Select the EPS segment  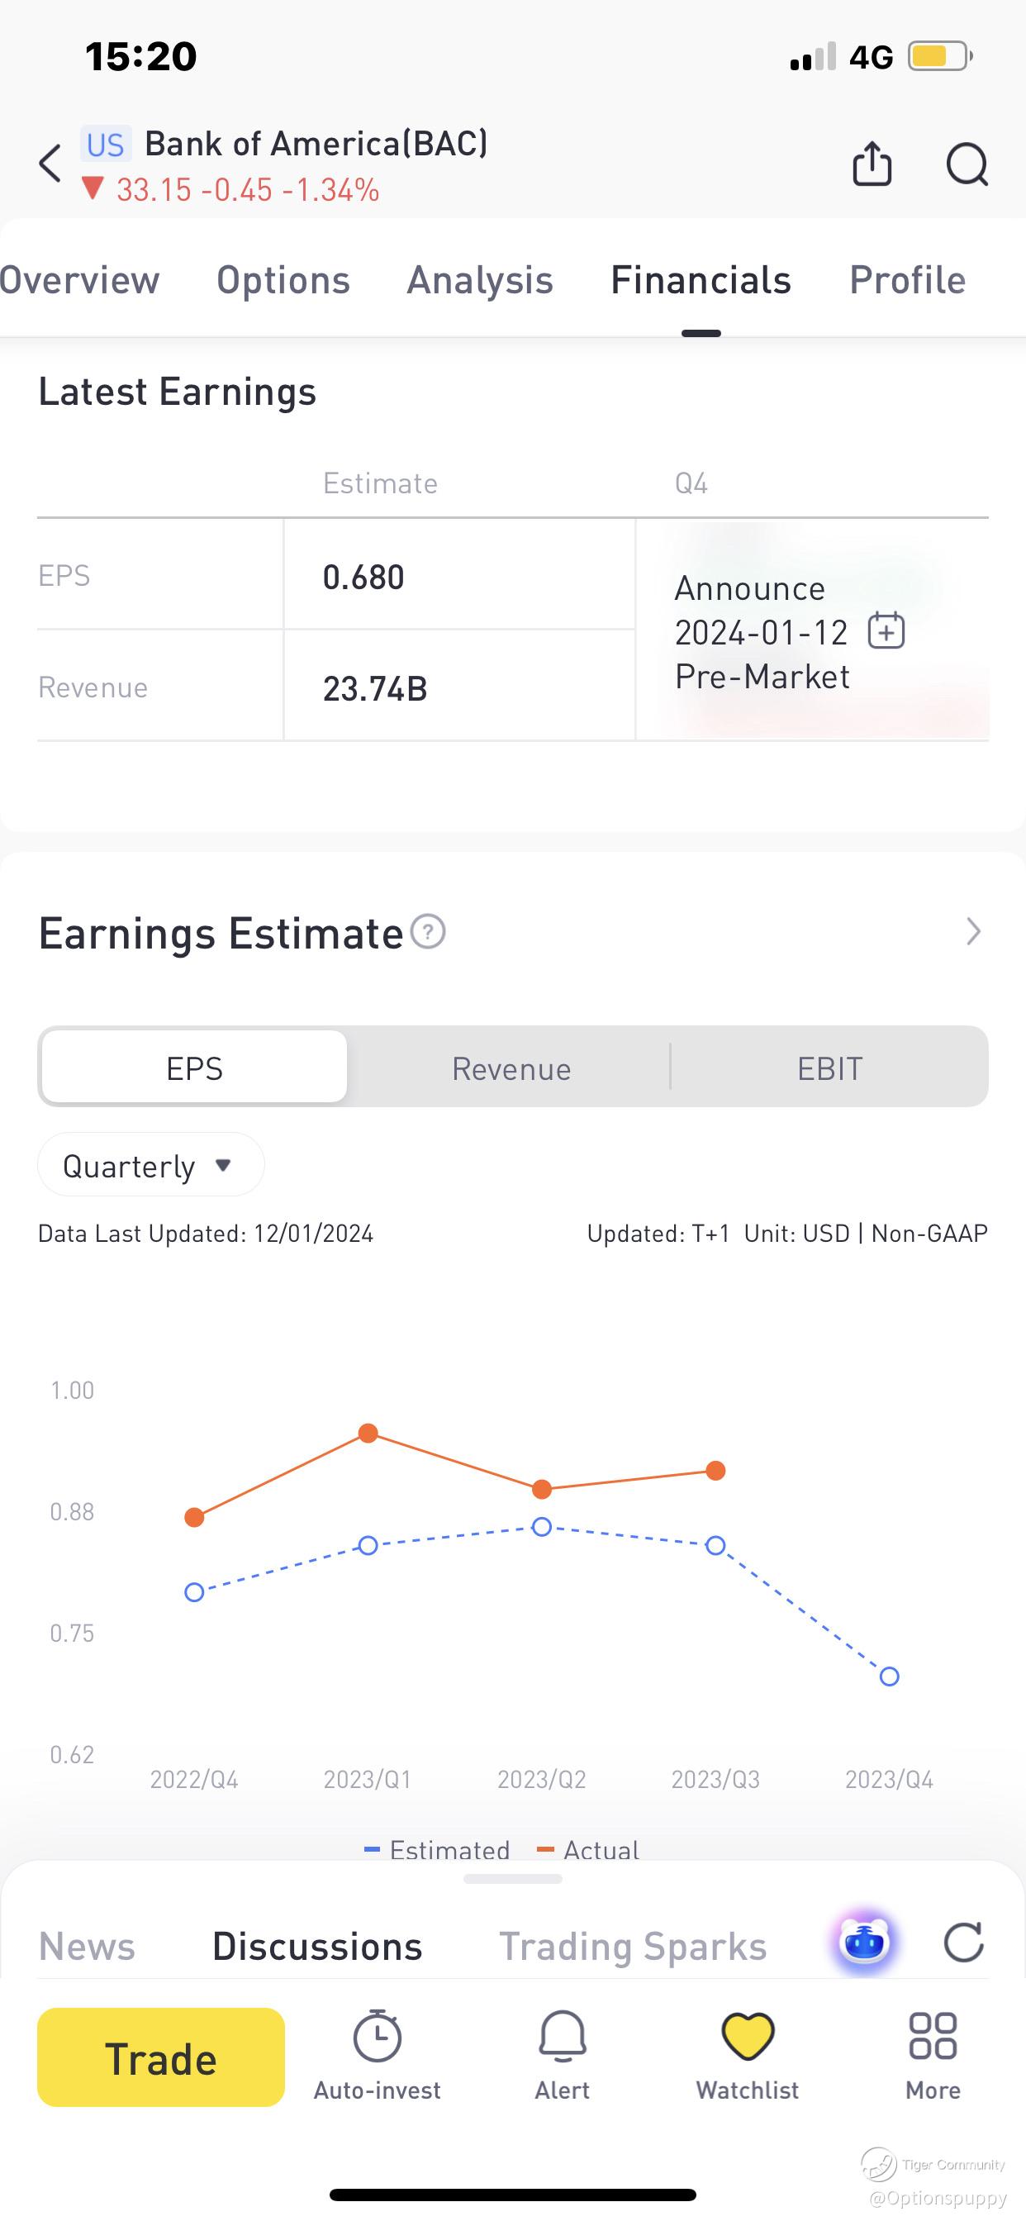pyautogui.click(x=195, y=1068)
